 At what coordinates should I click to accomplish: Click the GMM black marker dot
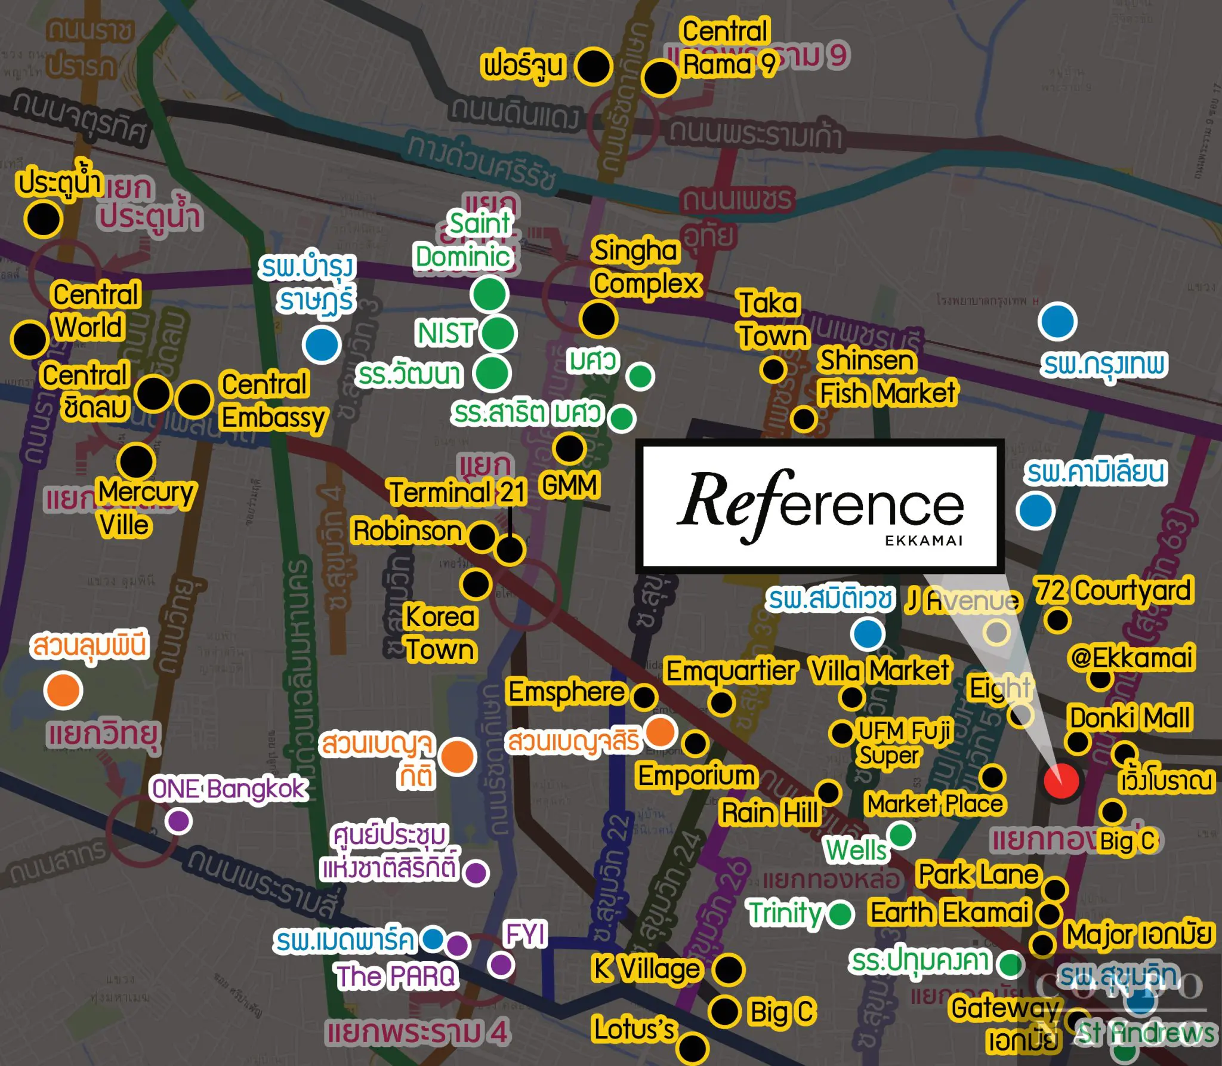[569, 449]
